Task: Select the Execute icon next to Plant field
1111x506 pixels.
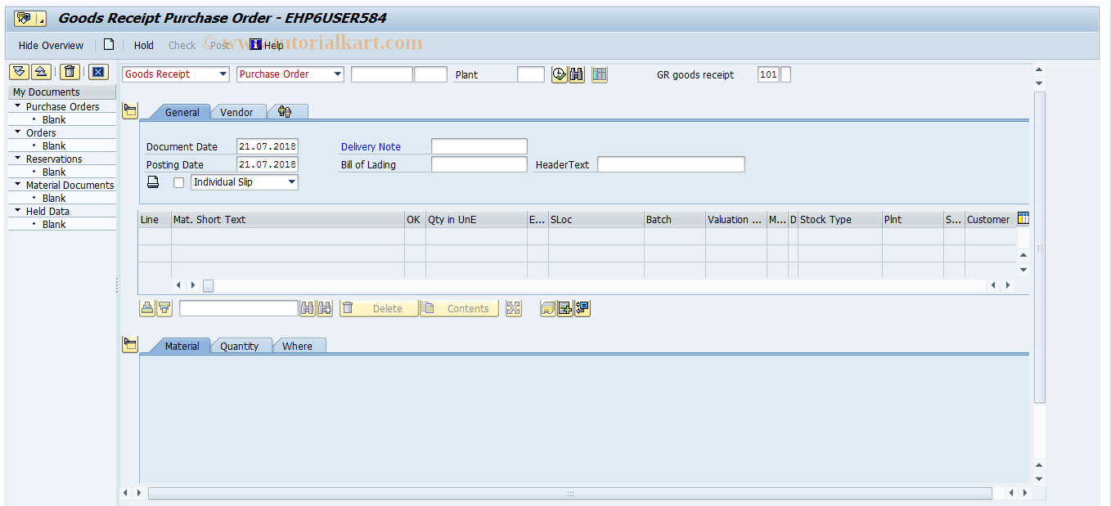Action: pyautogui.click(x=560, y=74)
